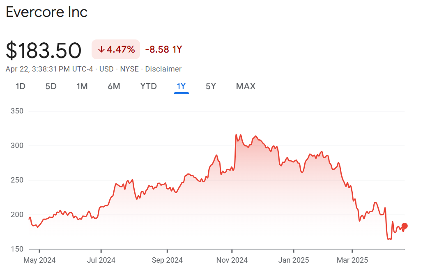Switch the chart to 5Y range
This screenshot has width=423, height=268.
click(211, 86)
